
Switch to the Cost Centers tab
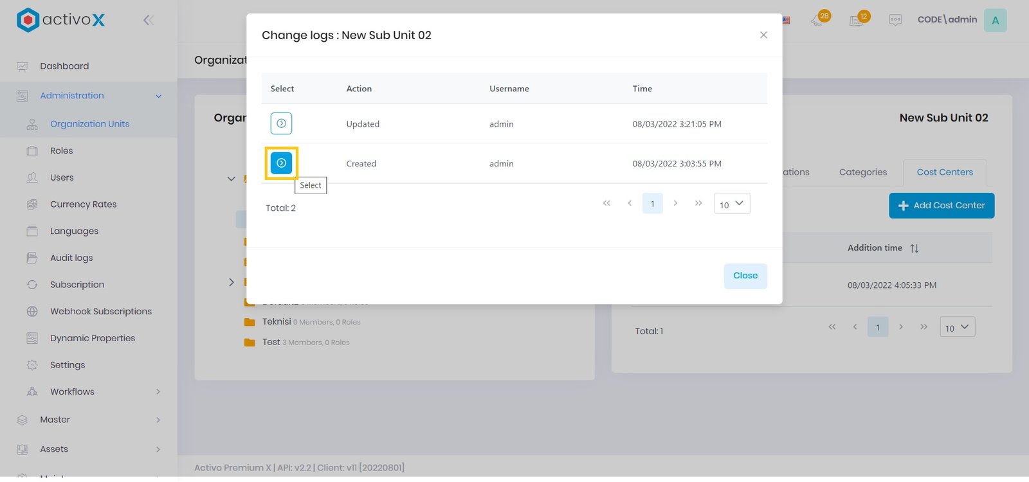[x=944, y=172]
